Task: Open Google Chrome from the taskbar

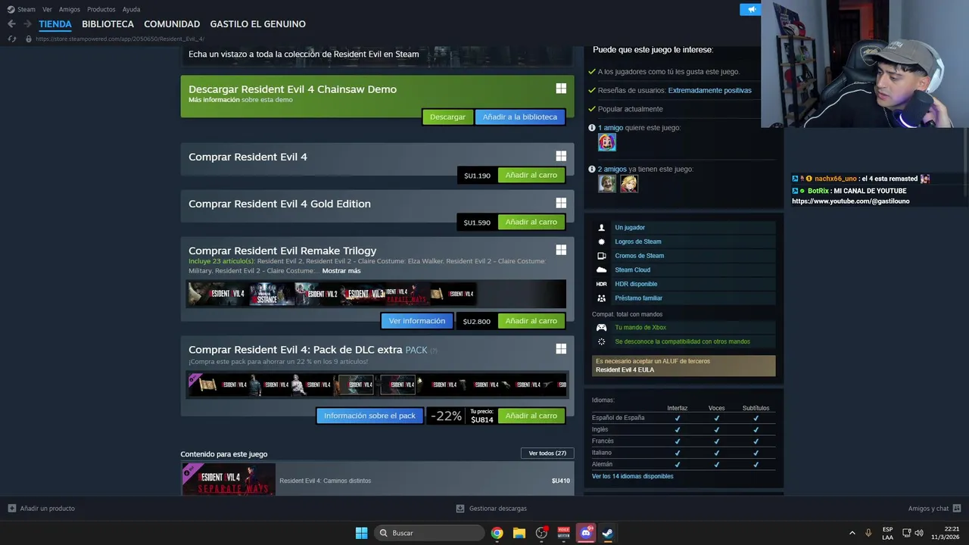Action: (x=497, y=533)
